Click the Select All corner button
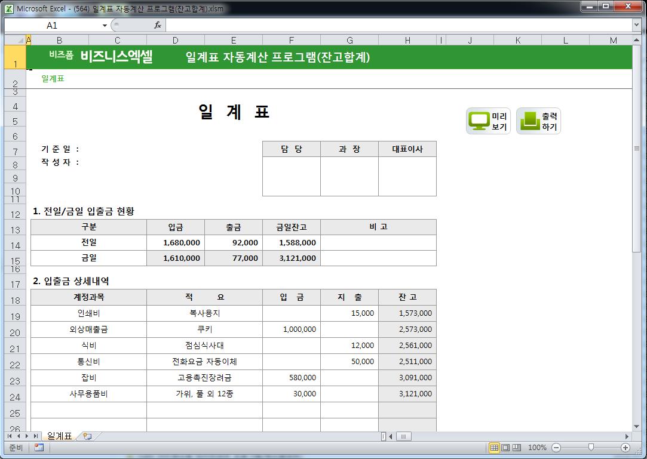The height and width of the screenshot is (459, 647). coord(16,40)
